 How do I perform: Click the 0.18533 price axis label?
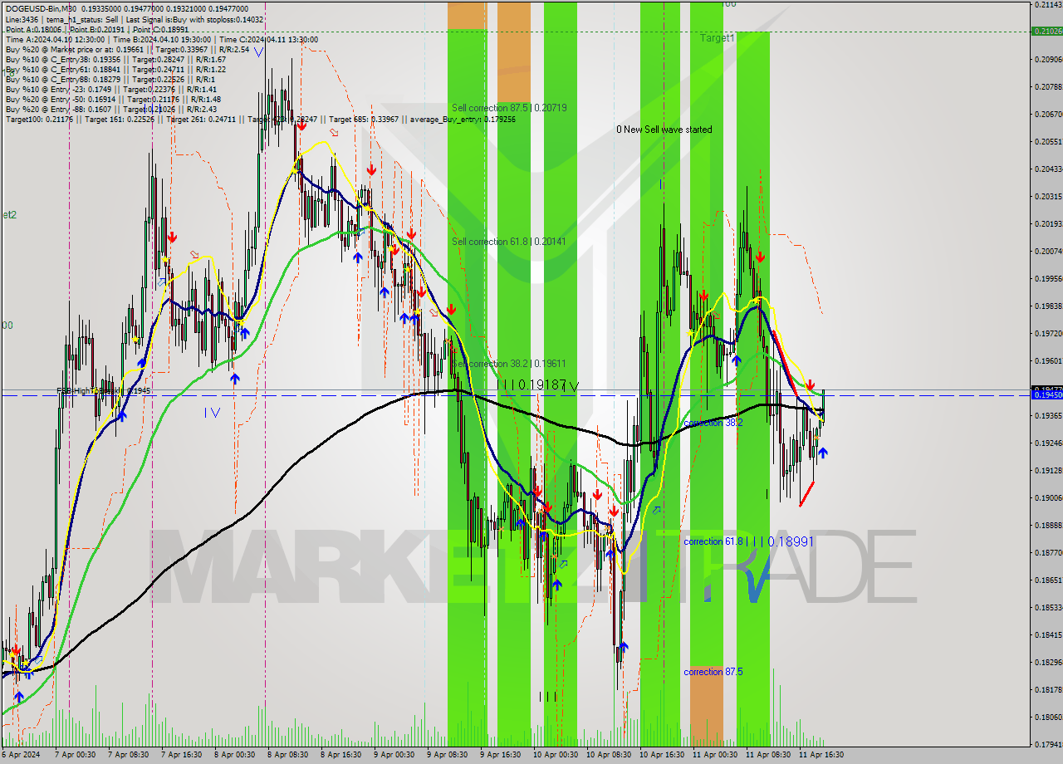click(x=1048, y=608)
